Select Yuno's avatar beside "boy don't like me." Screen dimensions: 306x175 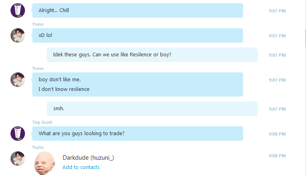tap(18, 80)
